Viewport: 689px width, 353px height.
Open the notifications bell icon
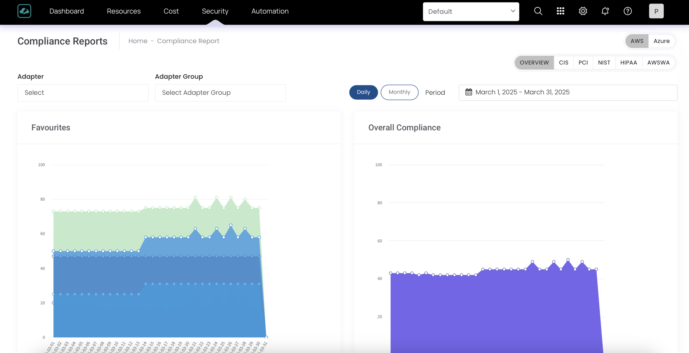coord(605,11)
